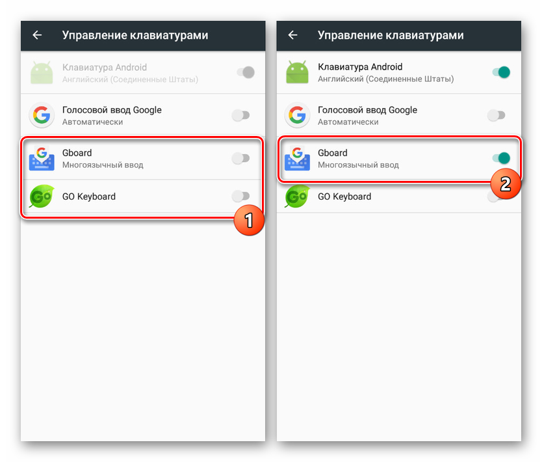Enable Голосовой ввод Google toggle in right panel
Image resolution: width=542 pixels, height=462 pixels.
tap(497, 115)
